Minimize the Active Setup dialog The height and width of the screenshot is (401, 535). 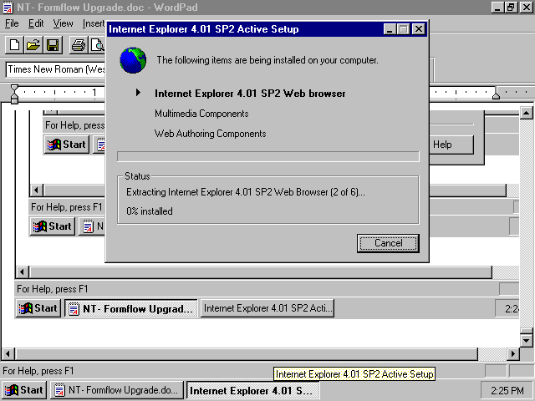point(390,29)
